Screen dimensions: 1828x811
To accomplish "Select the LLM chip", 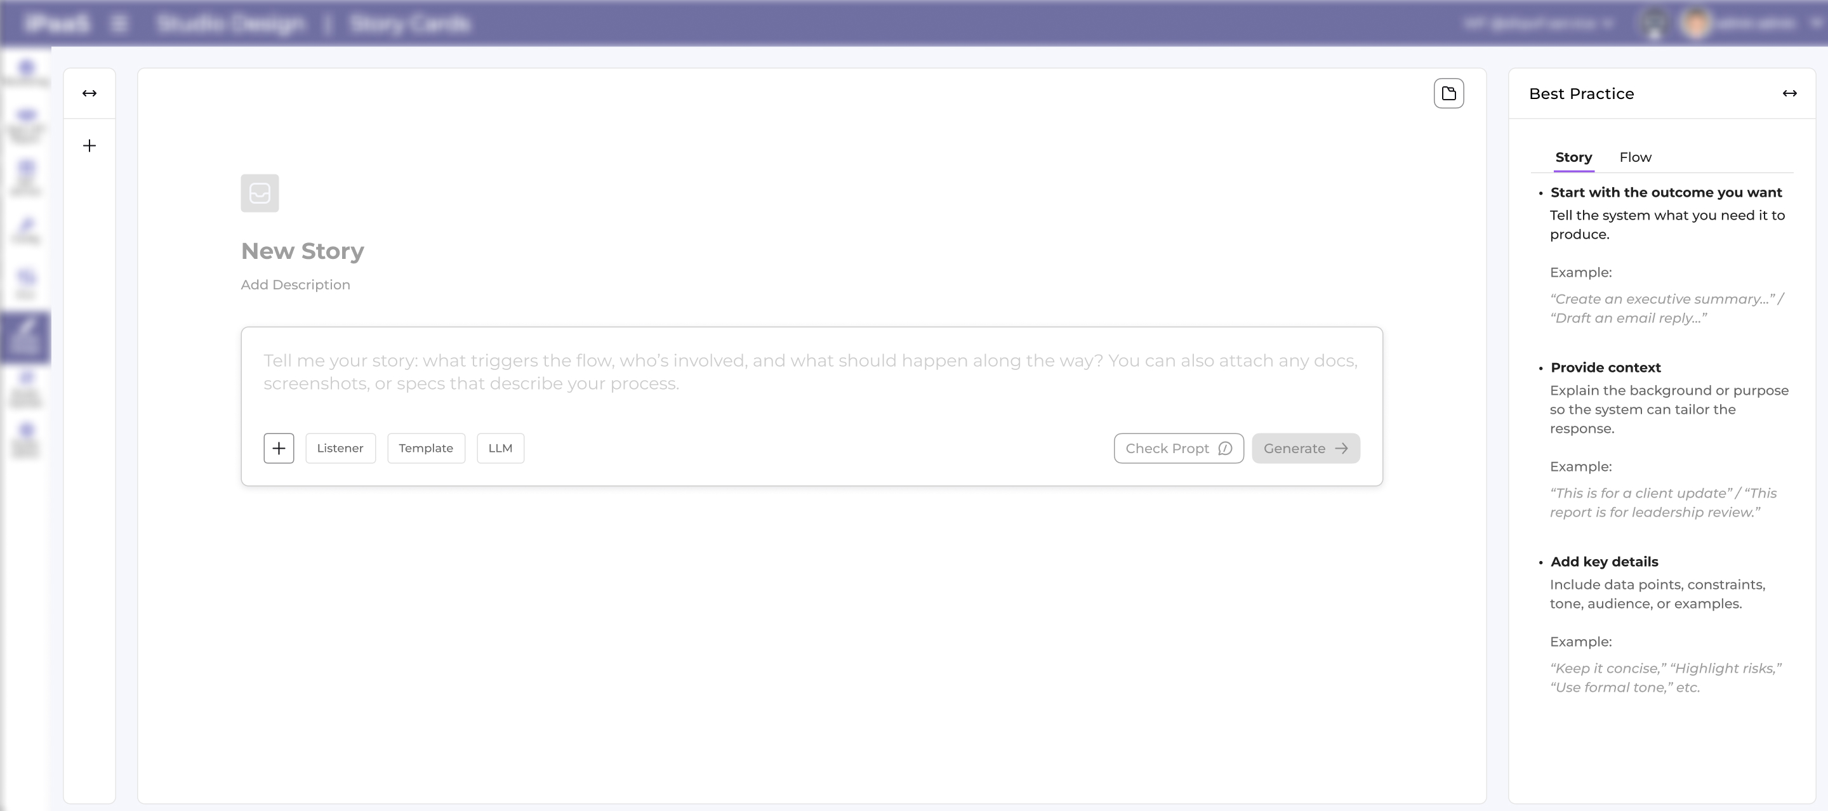I will pos(500,449).
